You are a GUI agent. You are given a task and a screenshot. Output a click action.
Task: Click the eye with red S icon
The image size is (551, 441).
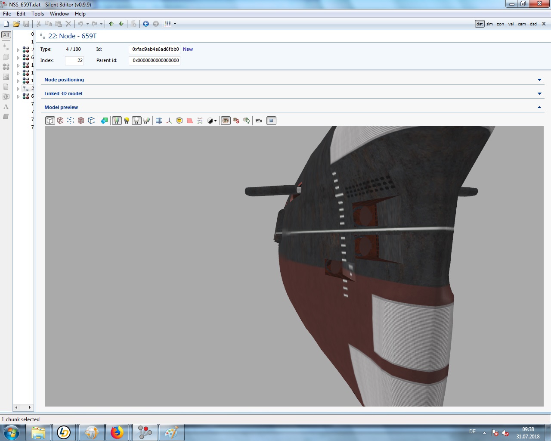[x=236, y=121]
